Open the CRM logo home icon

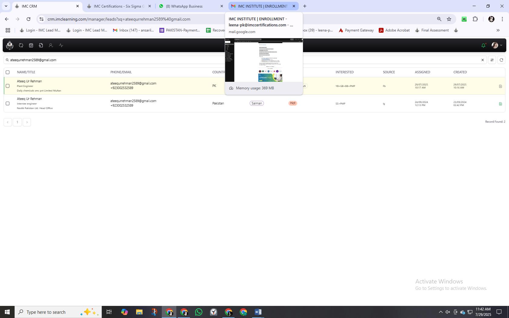(10, 45)
